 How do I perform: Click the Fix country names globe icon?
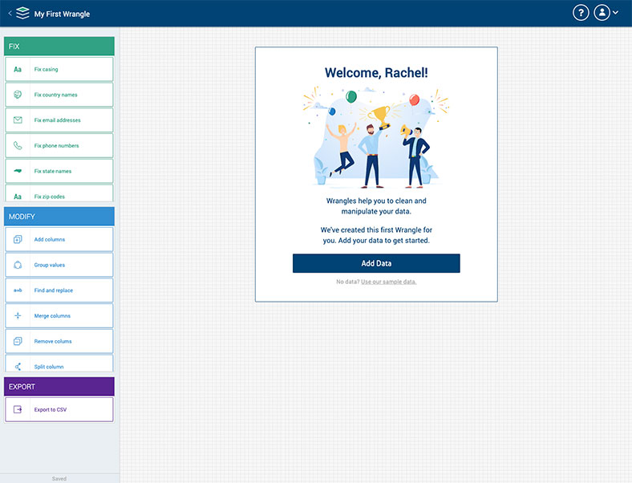[18, 95]
